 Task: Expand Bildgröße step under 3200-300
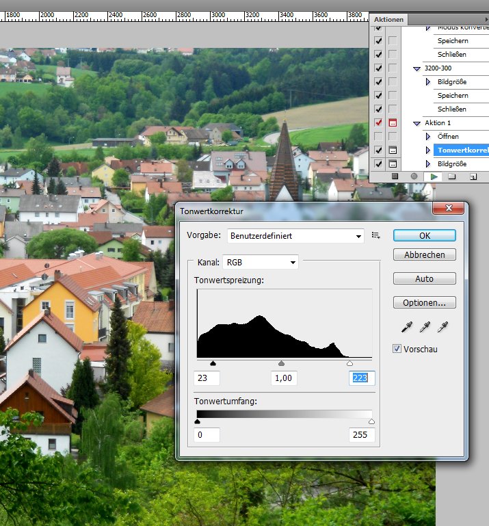[428, 82]
